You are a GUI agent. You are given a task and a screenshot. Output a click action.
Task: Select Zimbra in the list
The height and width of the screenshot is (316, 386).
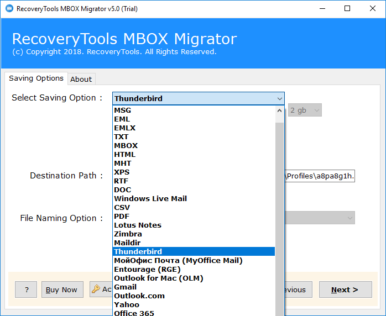point(194,234)
